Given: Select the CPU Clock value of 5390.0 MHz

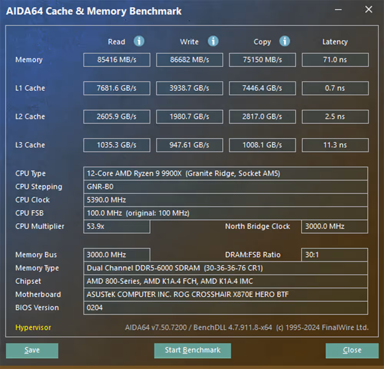Looking at the screenshot, I should point(225,200).
